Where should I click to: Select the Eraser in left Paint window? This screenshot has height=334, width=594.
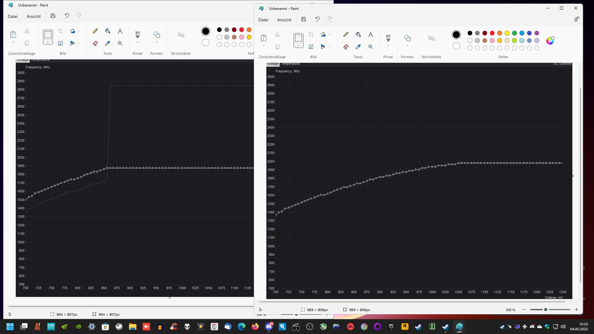95,43
